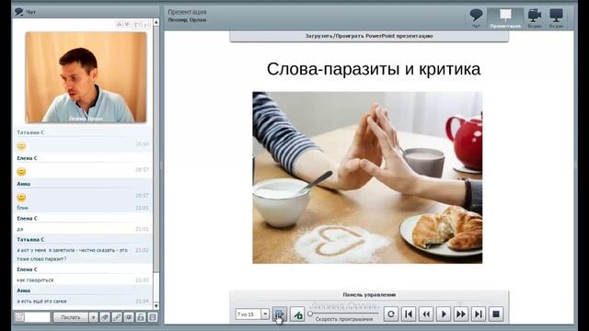Click the chat message input field

click(x=37, y=317)
